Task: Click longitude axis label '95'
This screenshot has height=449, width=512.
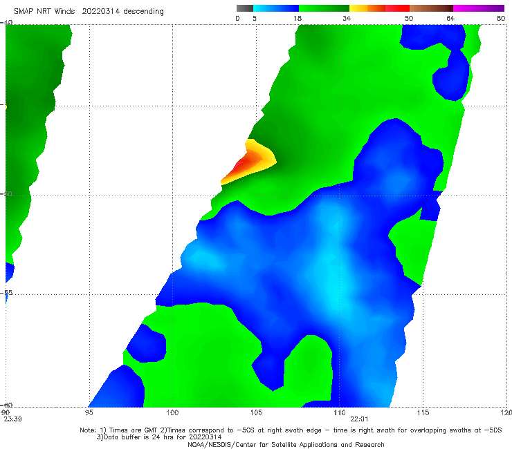Action: coord(89,412)
